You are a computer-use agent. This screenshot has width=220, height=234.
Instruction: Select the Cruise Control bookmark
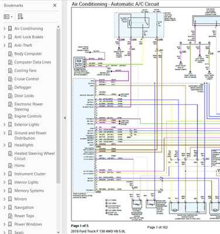pyautogui.click(x=26, y=79)
